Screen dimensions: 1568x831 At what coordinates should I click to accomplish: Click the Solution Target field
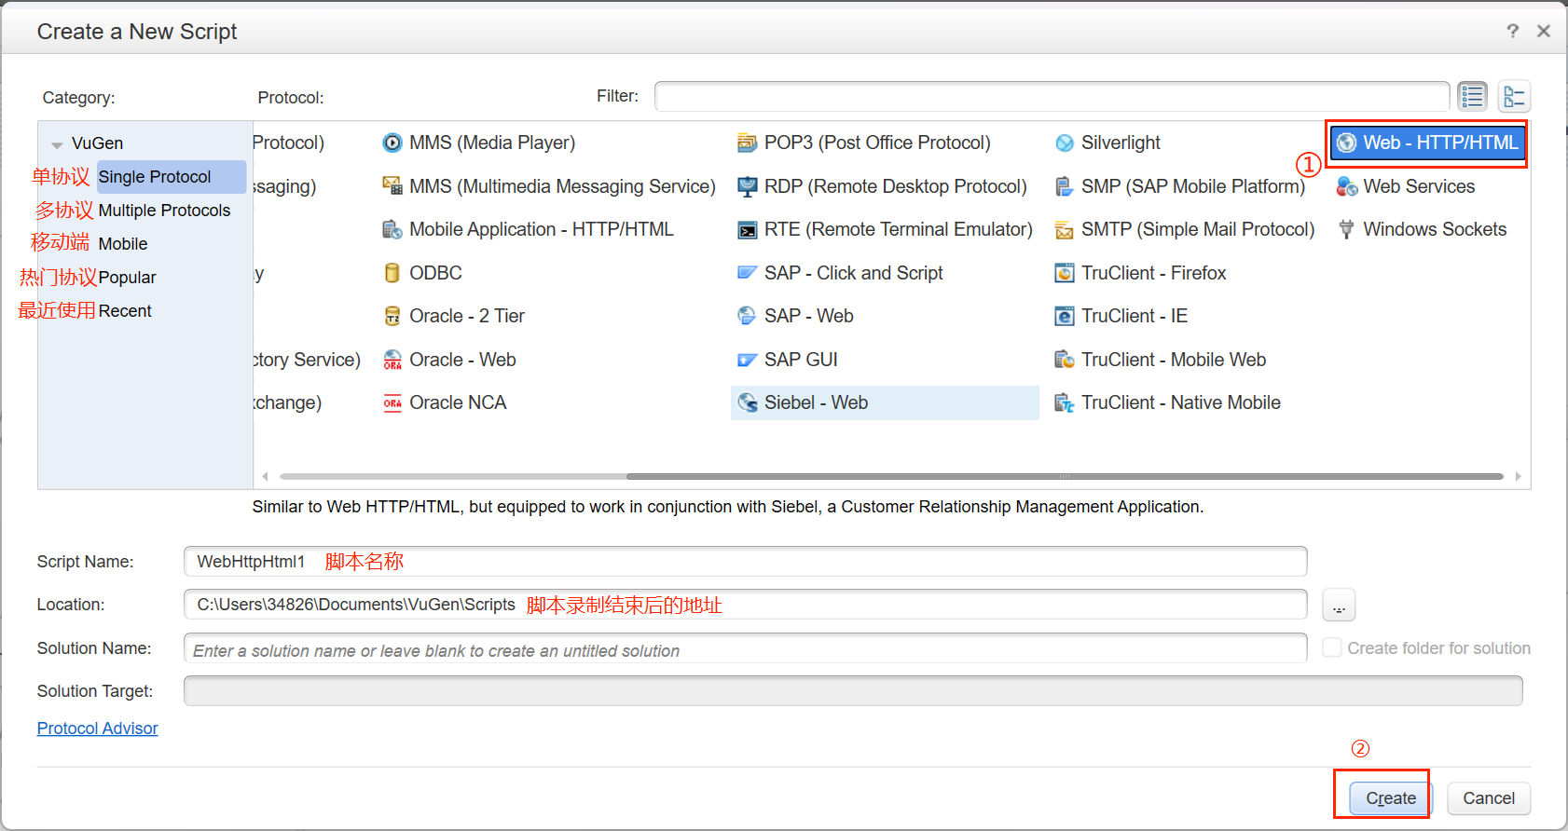[x=853, y=691]
